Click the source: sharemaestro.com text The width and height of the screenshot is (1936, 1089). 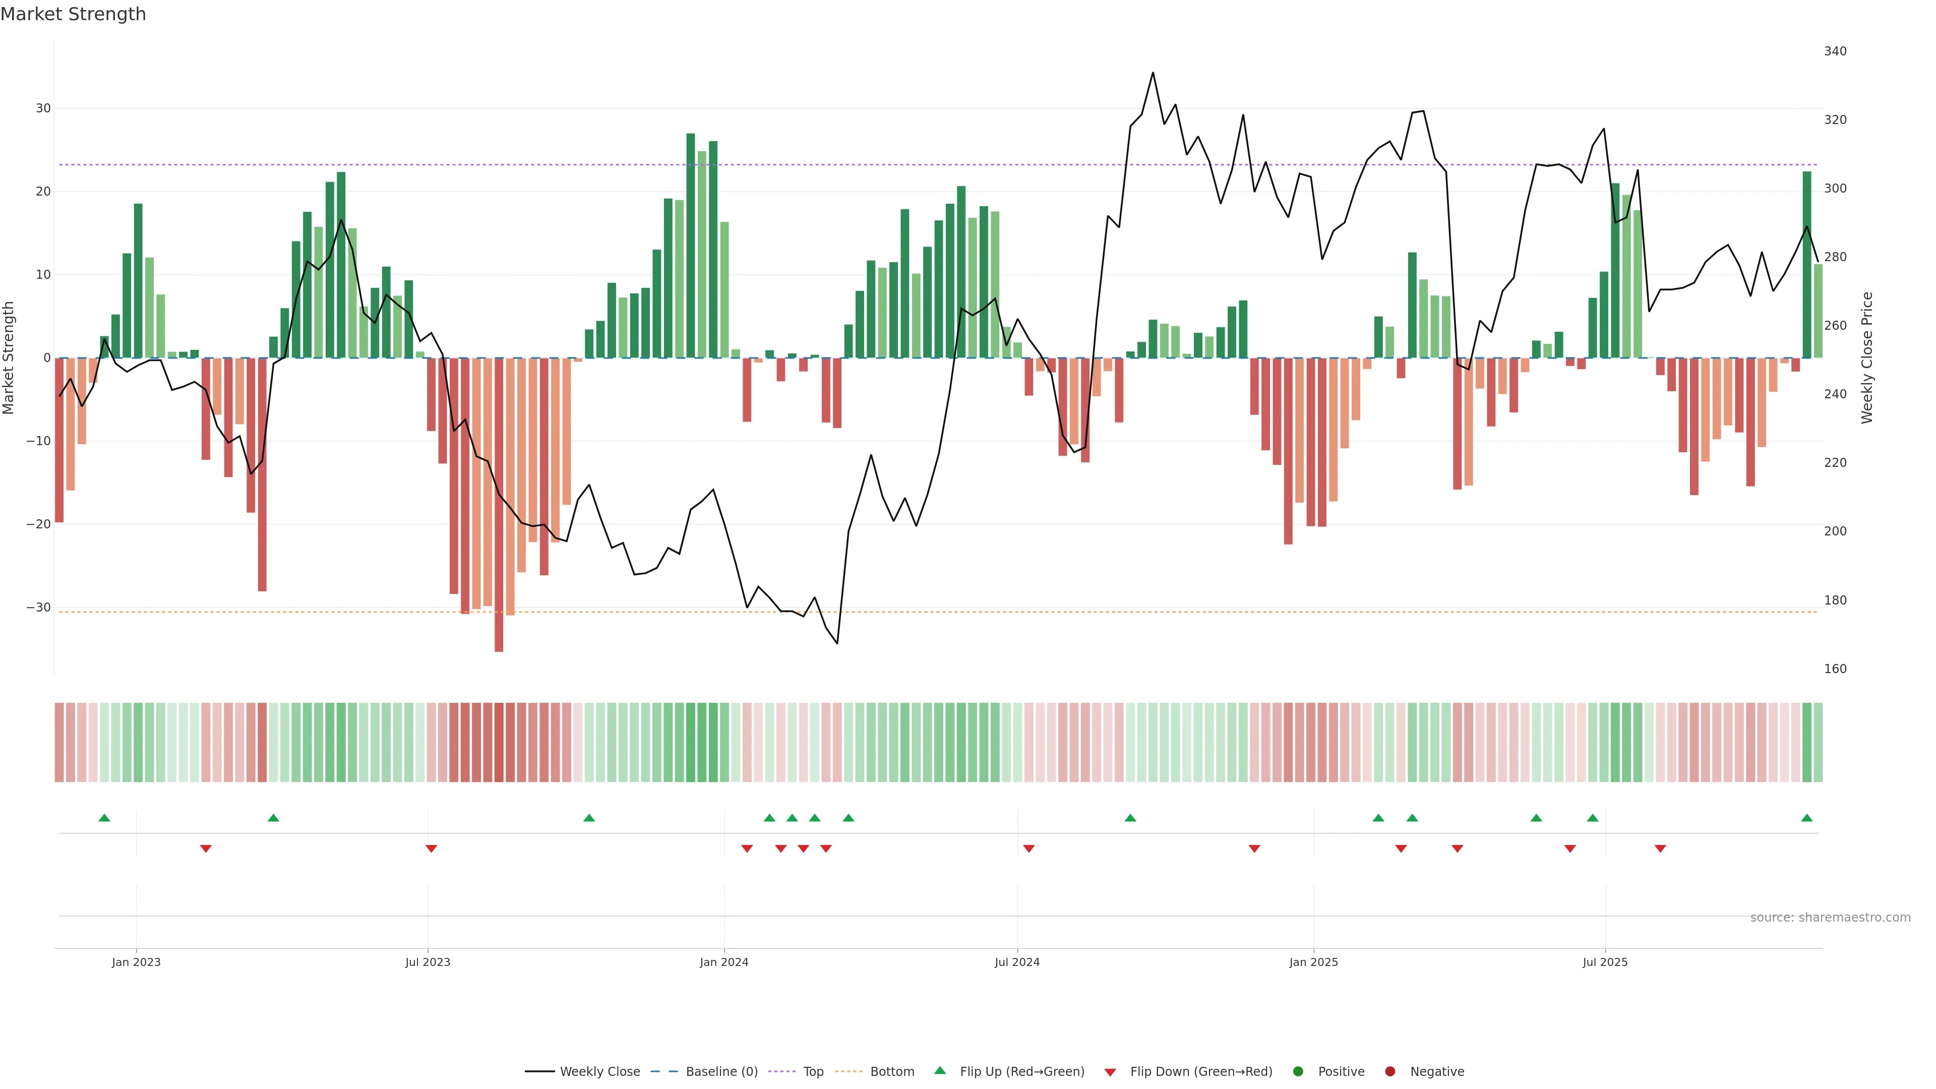1830,918
